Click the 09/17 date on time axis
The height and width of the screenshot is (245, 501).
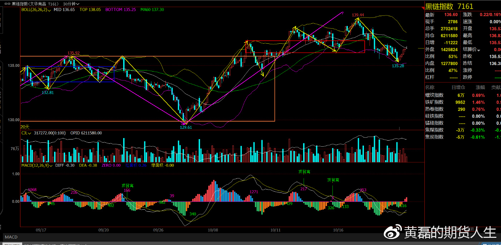(x=41, y=230)
